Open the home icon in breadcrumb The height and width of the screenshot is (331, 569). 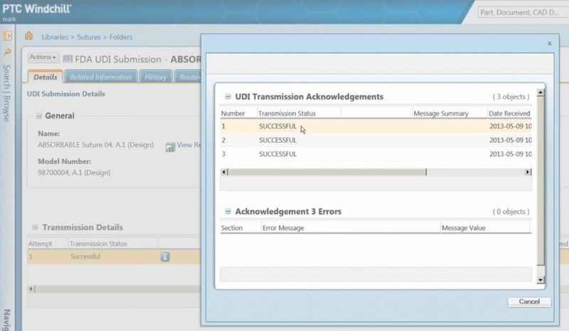pyautogui.click(x=29, y=36)
